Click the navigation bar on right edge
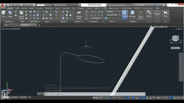The width and height of the screenshot is (184, 103). (181, 67)
